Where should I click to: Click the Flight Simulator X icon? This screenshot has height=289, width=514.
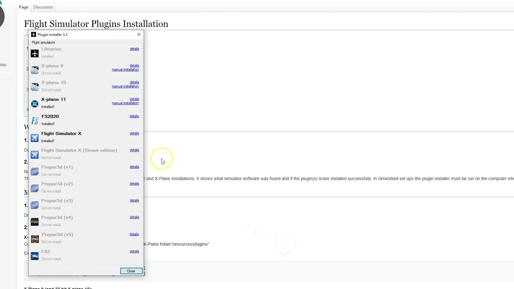pos(35,138)
